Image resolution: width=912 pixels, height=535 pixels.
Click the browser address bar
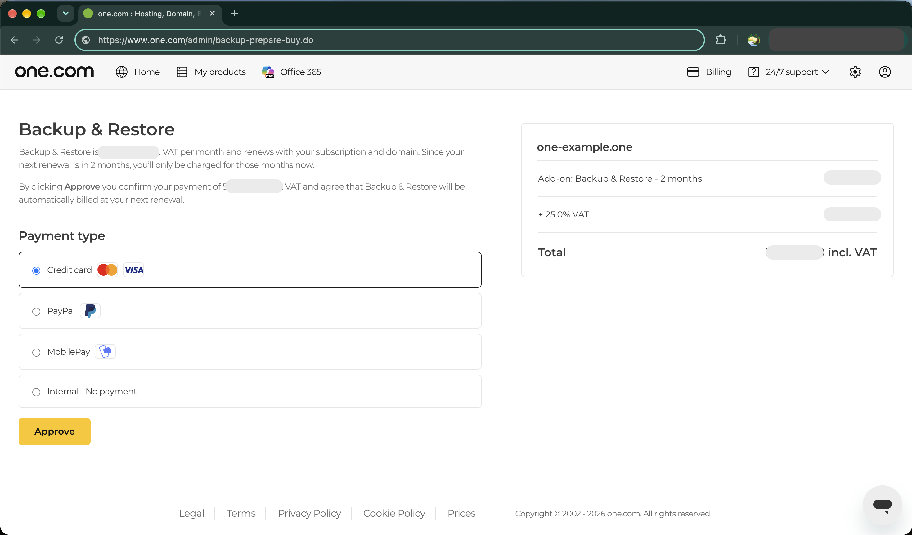(x=389, y=40)
